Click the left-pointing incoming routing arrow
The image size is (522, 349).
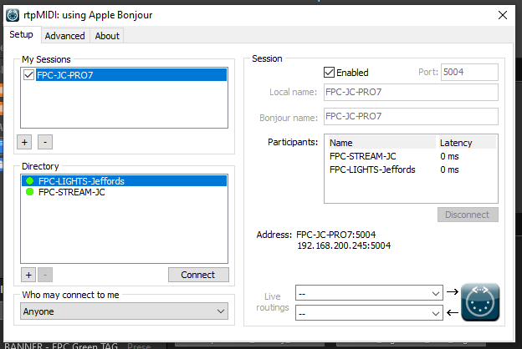coord(453,312)
